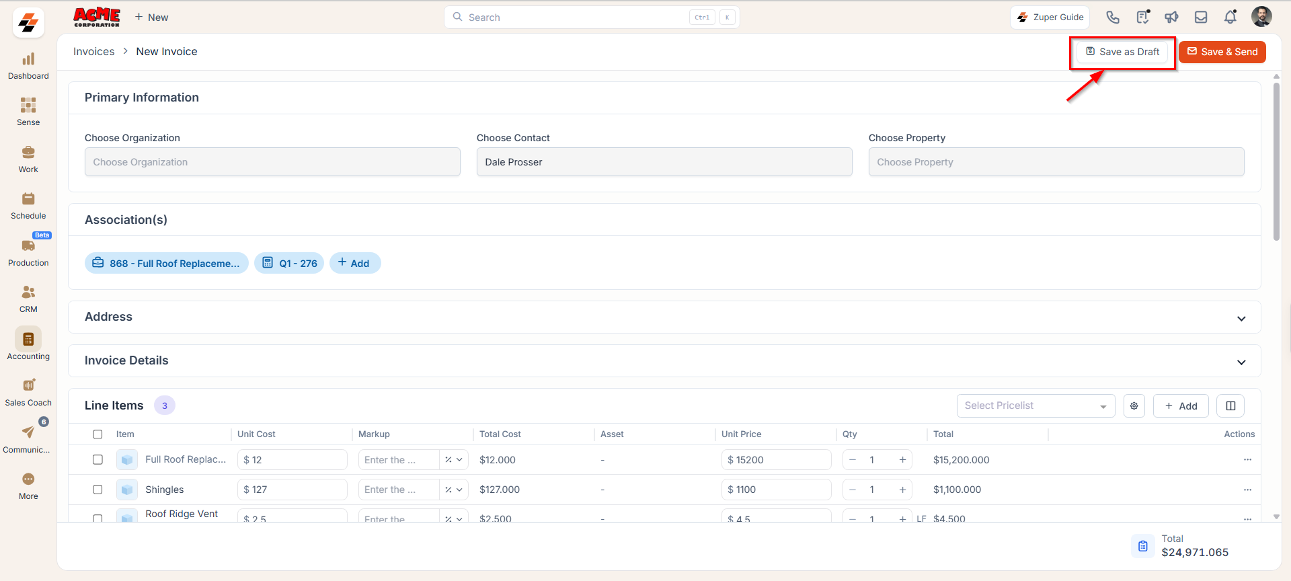This screenshot has height=581, width=1291.
Task: Focus the global Search field
Action: (592, 17)
